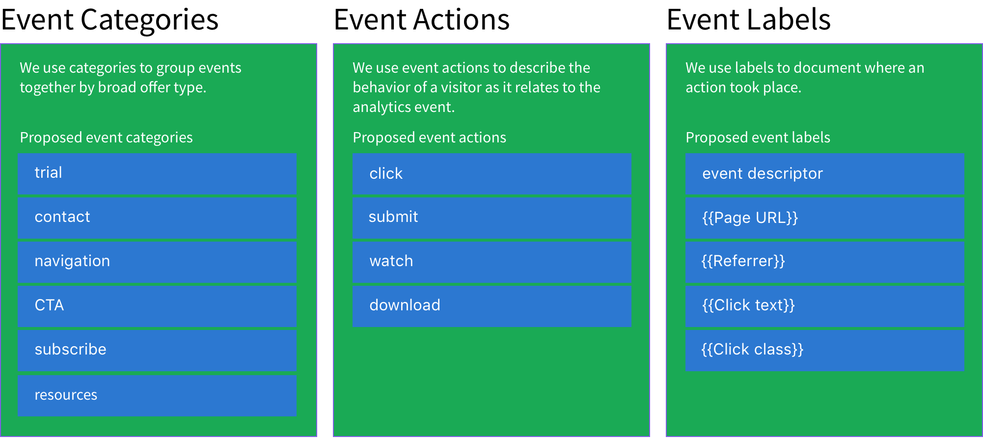Viewport: 983px width, 438px height.
Task: Click the 'contact' category item
Action: pos(157,218)
